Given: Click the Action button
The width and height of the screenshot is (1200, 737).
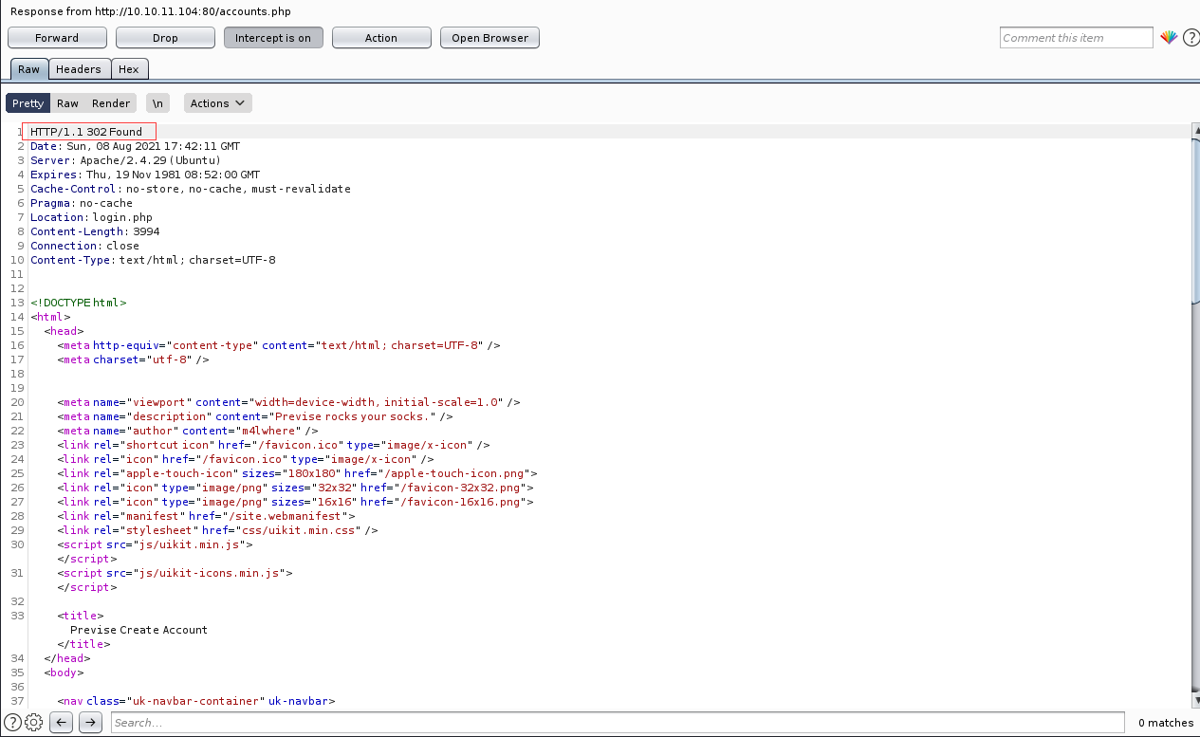Looking at the screenshot, I should click(381, 38).
